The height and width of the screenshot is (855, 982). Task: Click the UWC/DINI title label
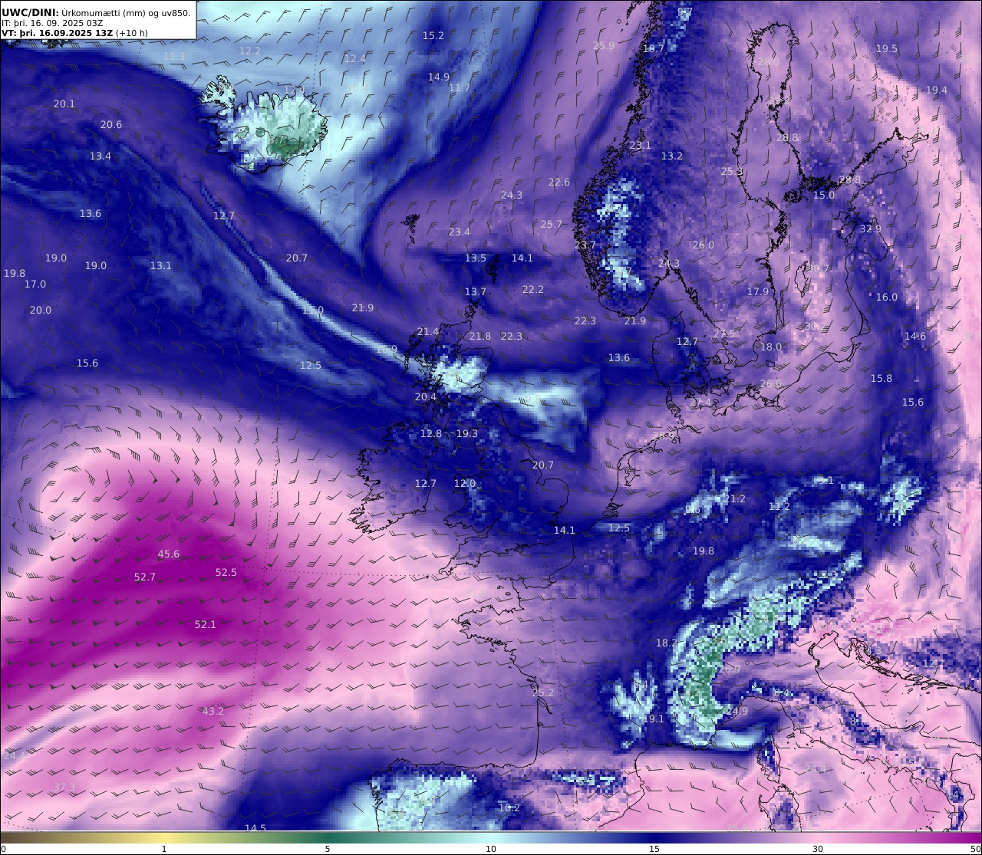click(x=30, y=12)
